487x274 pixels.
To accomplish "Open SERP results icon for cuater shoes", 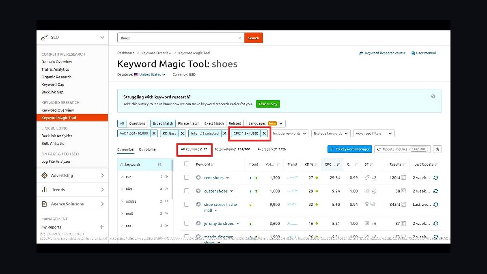I will click(404, 191).
